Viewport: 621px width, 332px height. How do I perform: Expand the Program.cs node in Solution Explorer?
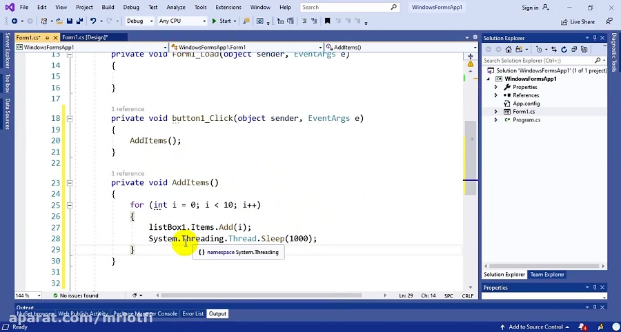(x=495, y=120)
